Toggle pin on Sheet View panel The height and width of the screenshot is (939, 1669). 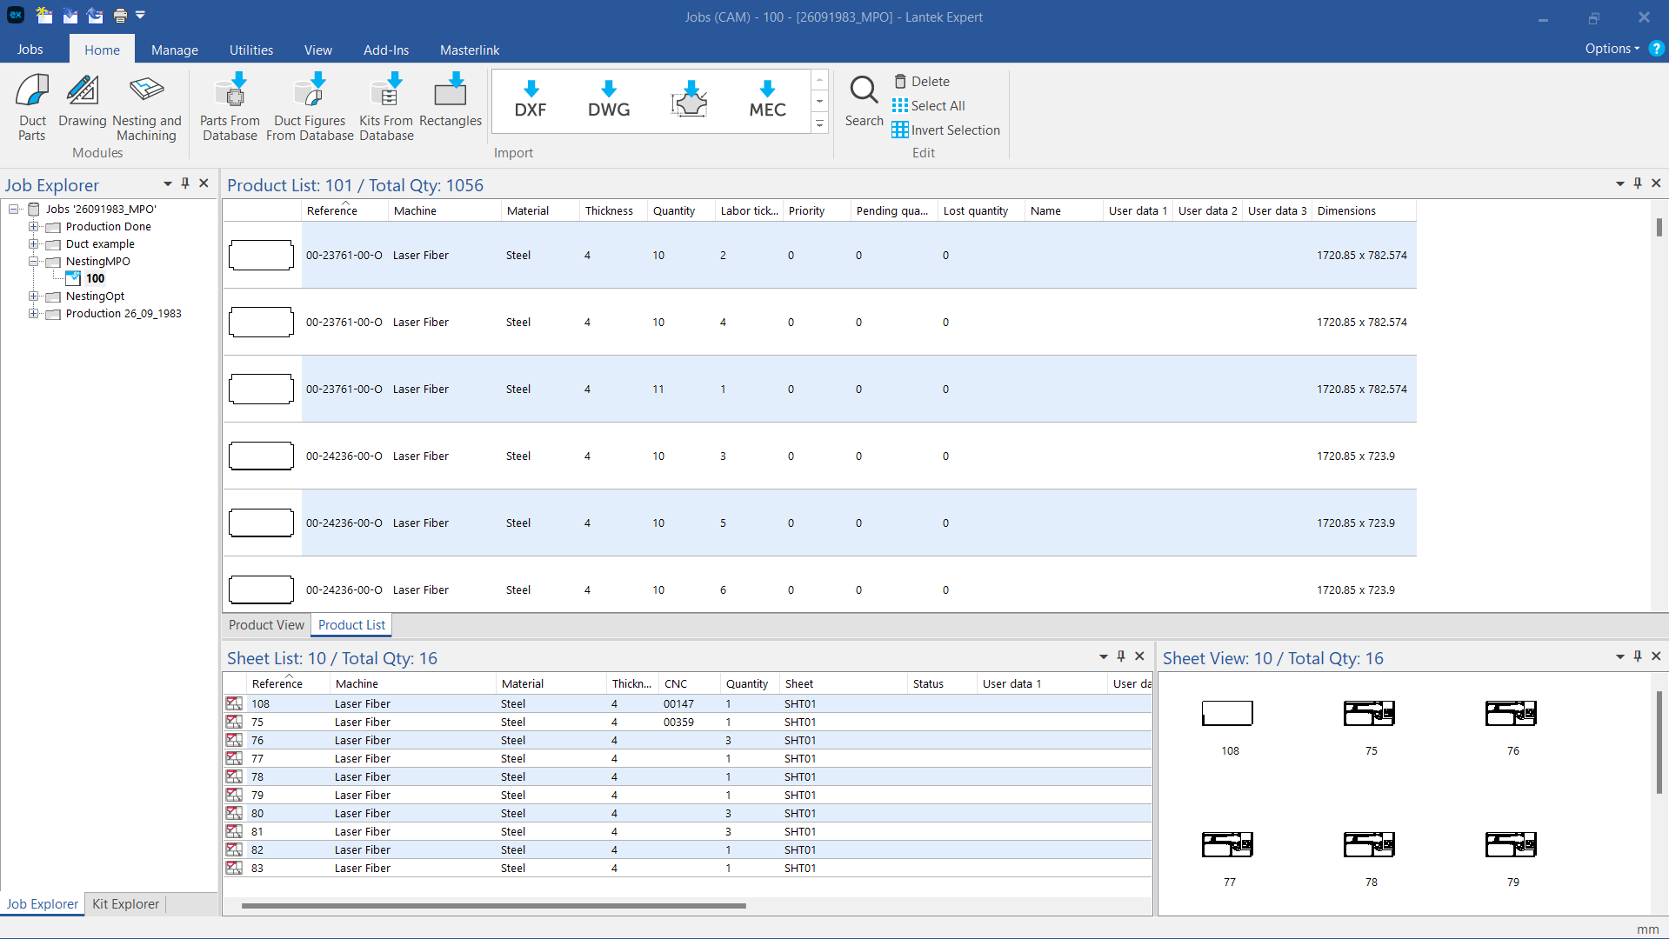point(1638,656)
